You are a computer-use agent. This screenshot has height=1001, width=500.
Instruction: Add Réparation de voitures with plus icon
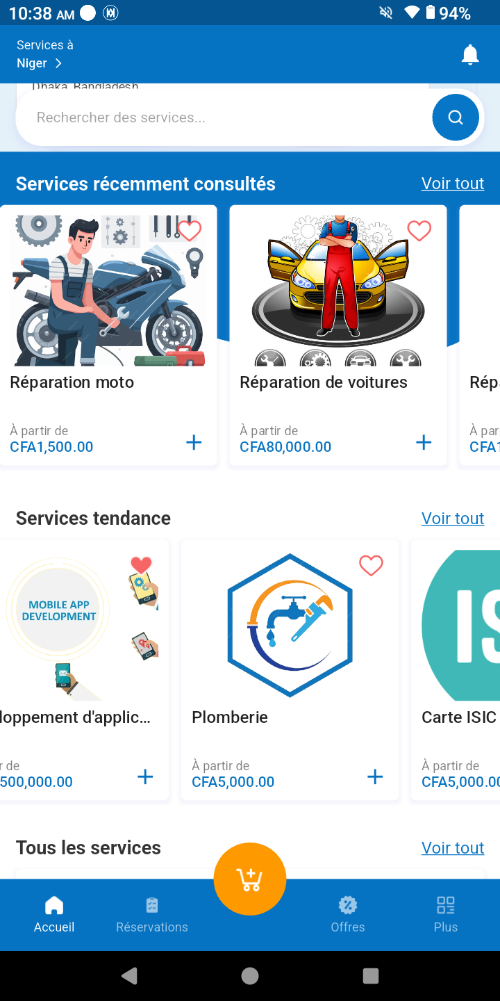(424, 442)
